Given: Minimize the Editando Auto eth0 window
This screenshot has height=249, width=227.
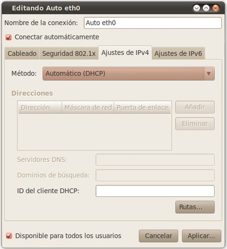Looking at the screenshot, I should point(197,8).
